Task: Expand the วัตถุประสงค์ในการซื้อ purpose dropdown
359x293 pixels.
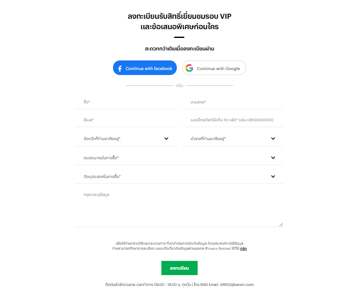Action: 179,176
